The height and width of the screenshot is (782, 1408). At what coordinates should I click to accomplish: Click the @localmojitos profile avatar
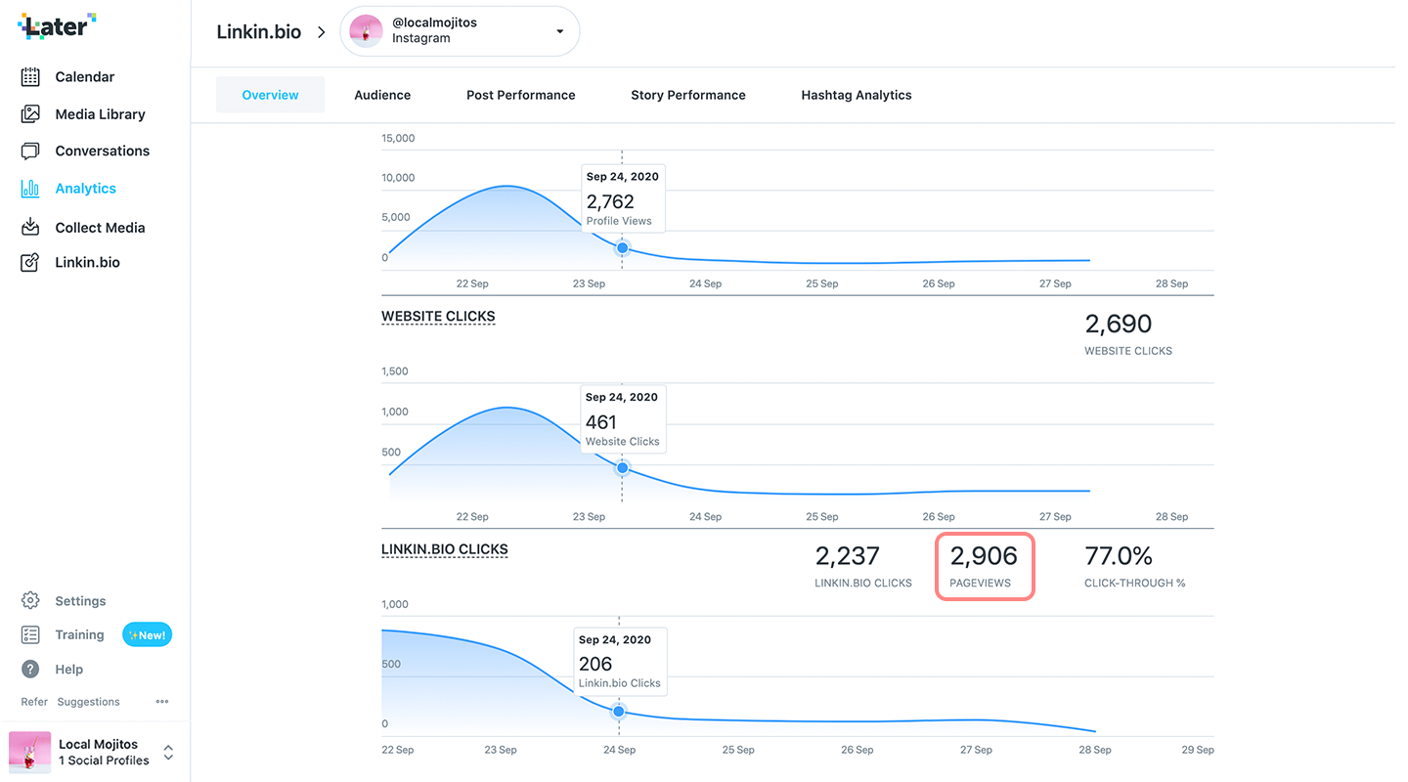pyautogui.click(x=366, y=31)
